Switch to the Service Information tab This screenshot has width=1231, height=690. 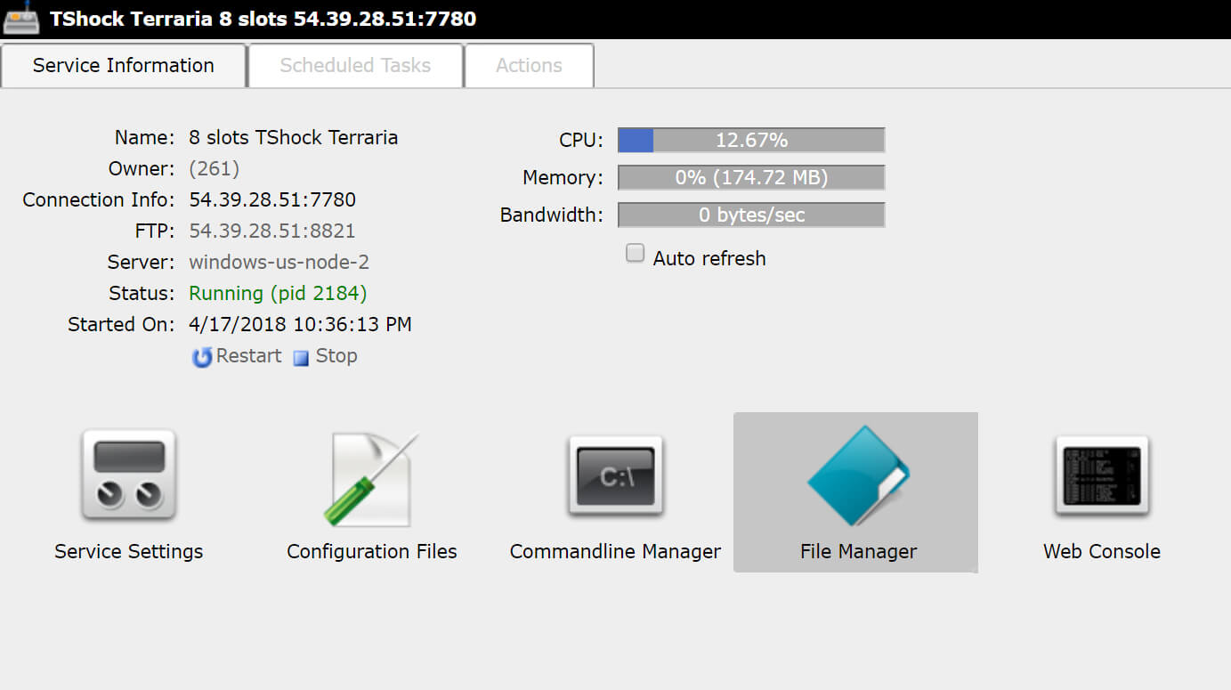click(x=124, y=66)
